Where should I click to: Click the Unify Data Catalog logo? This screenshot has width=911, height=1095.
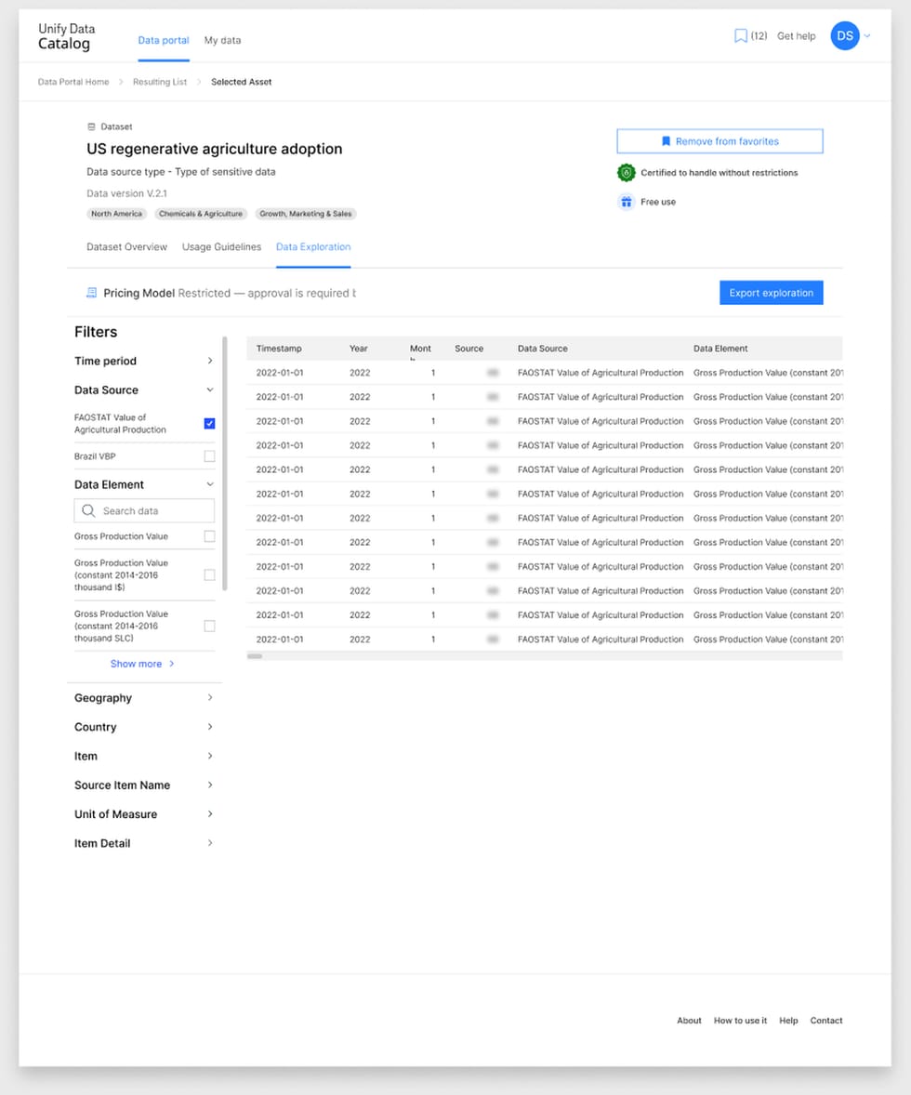pyautogui.click(x=66, y=36)
